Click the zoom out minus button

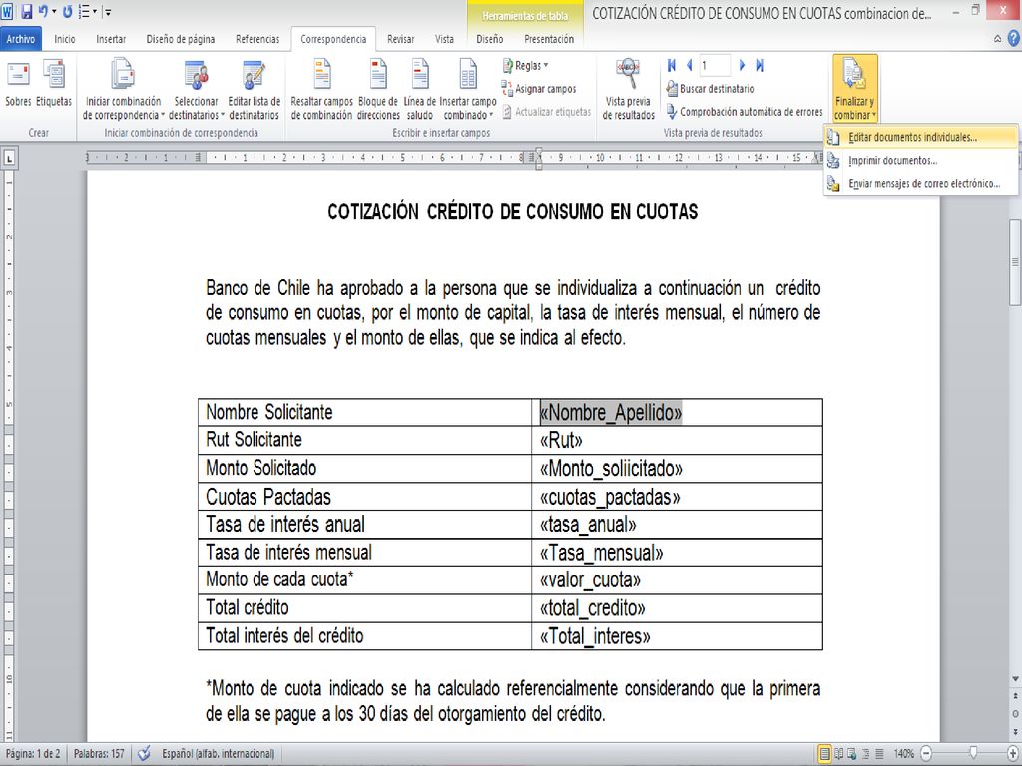point(926,754)
